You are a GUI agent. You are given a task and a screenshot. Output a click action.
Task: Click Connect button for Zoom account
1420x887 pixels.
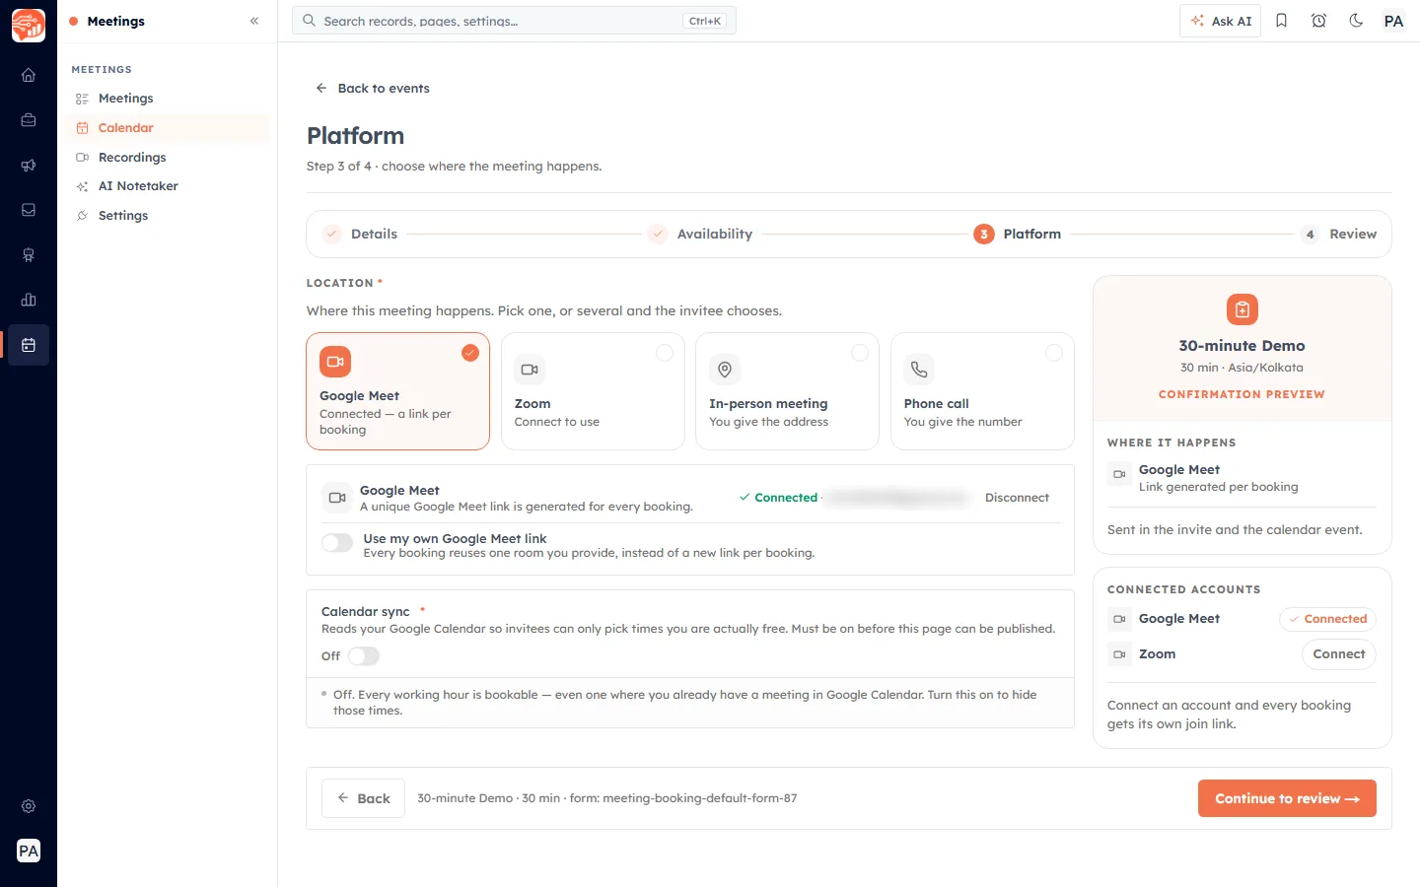(1338, 654)
